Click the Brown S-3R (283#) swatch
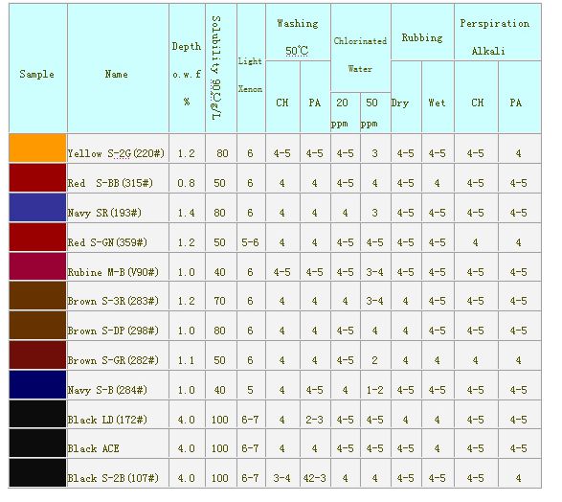This screenshot has height=502, width=562. click(37, 296)
